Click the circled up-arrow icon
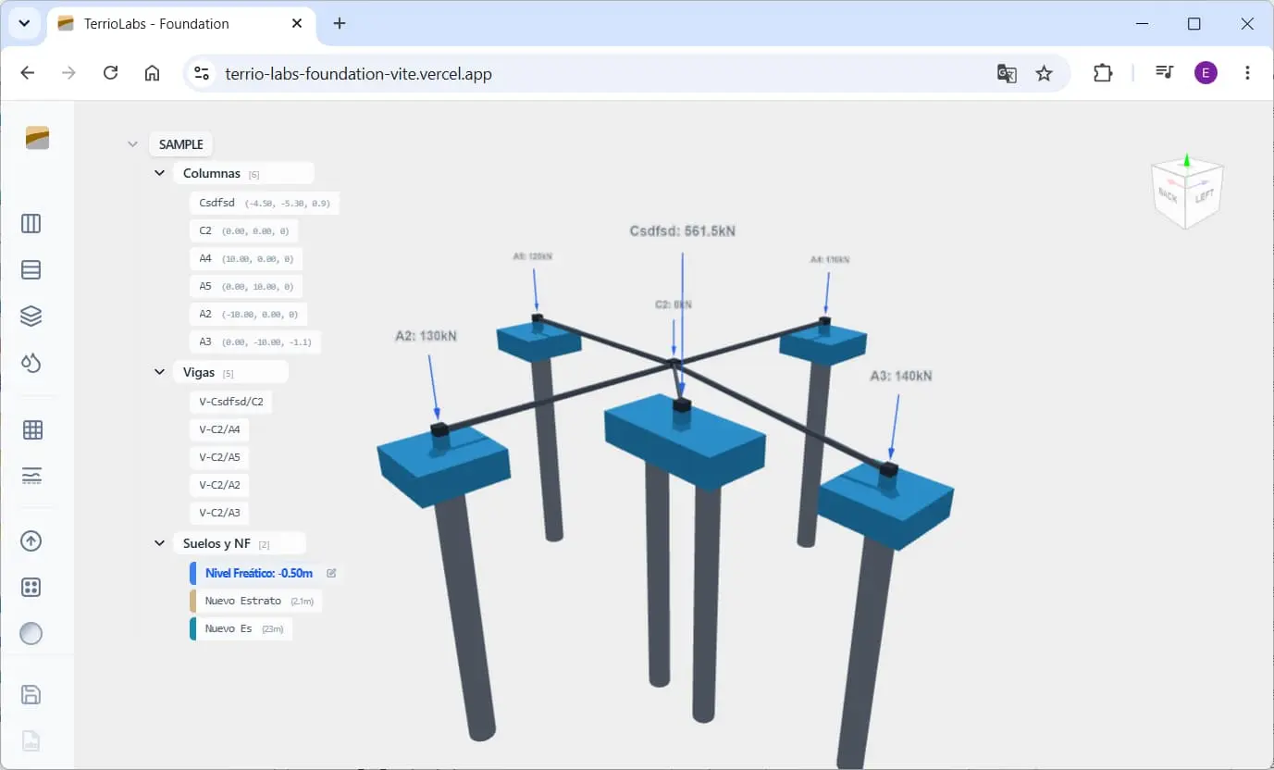This screenshot has height=770, width=1274. tap(31, 541)
